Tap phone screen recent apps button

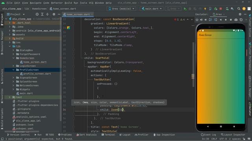(x=234, y=126)
